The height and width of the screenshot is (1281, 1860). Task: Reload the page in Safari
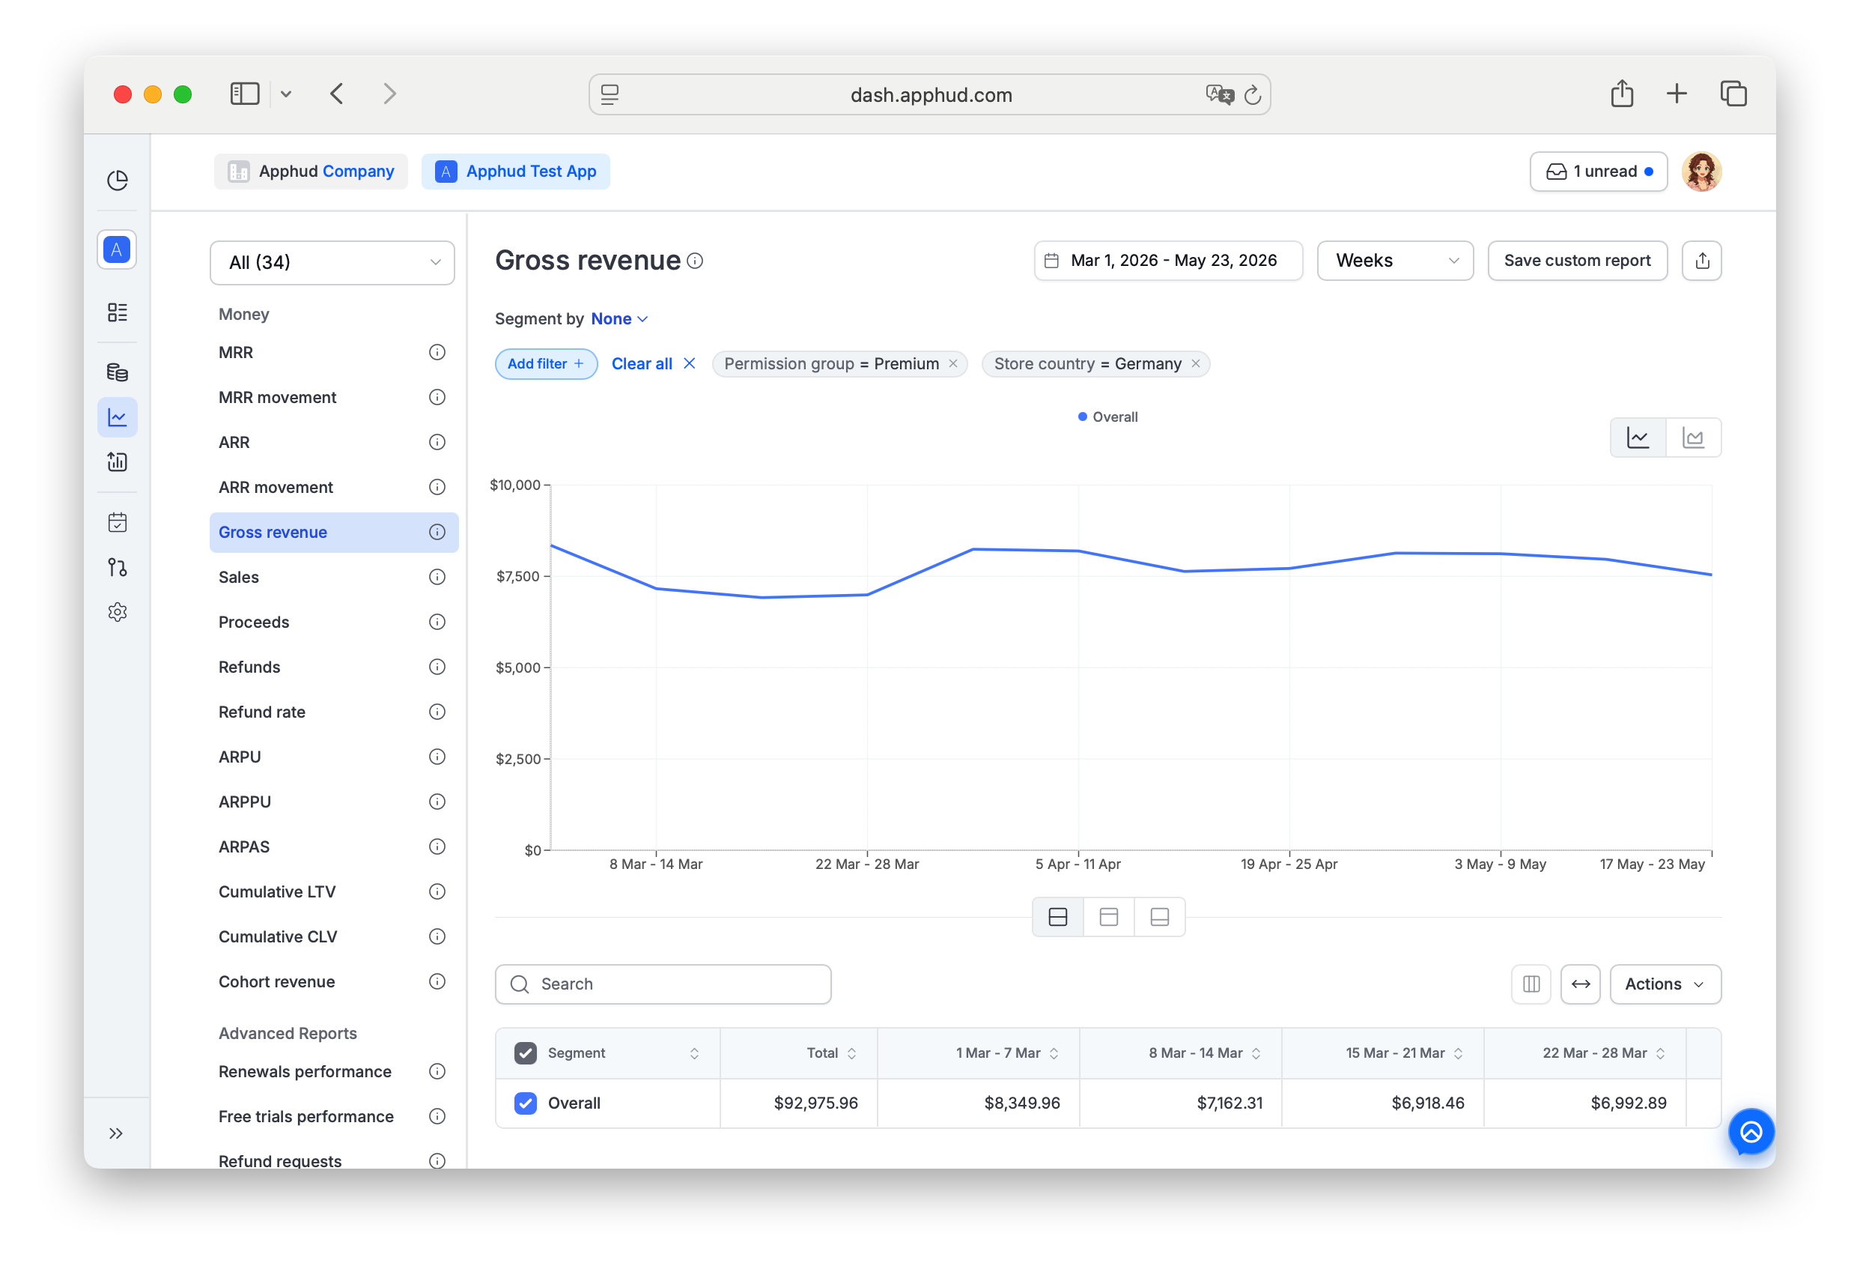pyautogui.click(x=1252, y=96)
